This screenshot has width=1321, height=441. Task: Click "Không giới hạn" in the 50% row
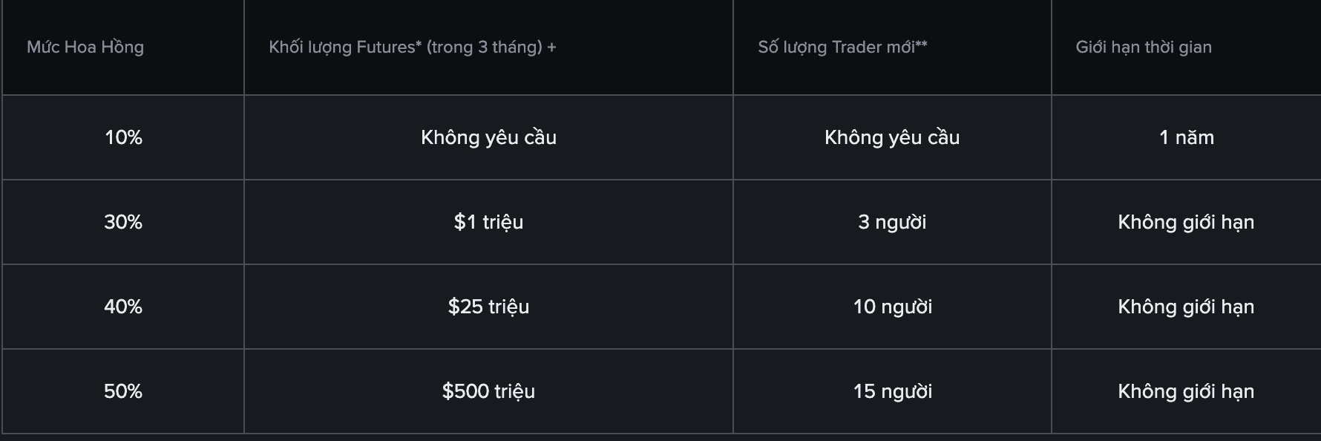(x=1186, y=391)
